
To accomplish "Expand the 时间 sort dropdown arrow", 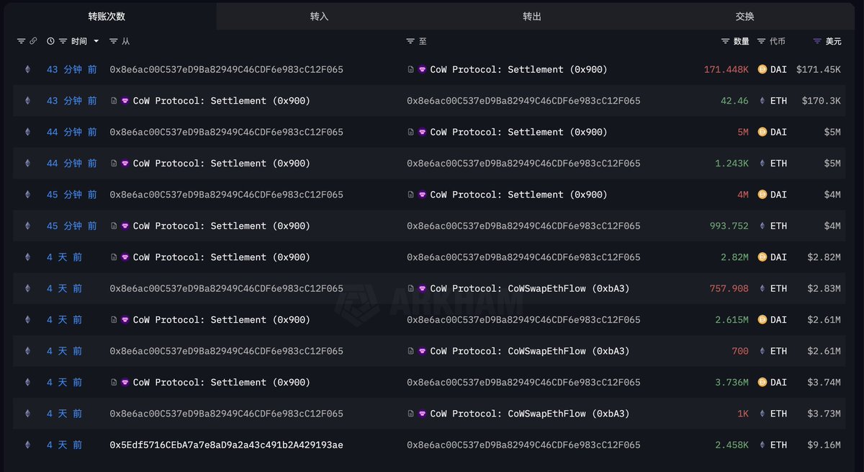I will [96, 42].
